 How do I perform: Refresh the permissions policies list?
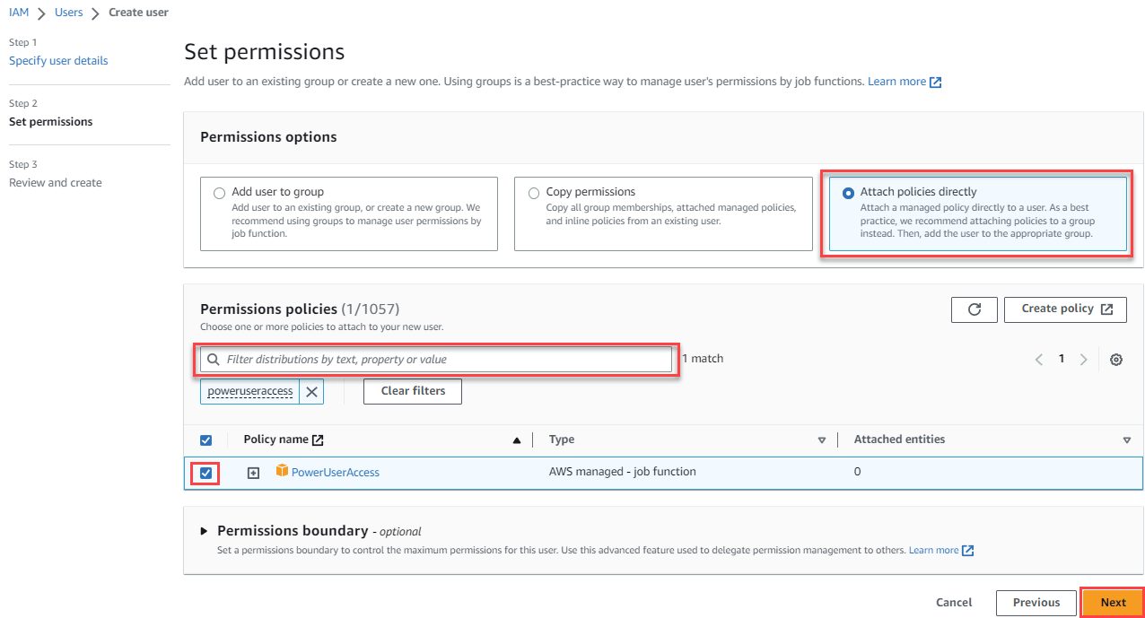[974, 309]
